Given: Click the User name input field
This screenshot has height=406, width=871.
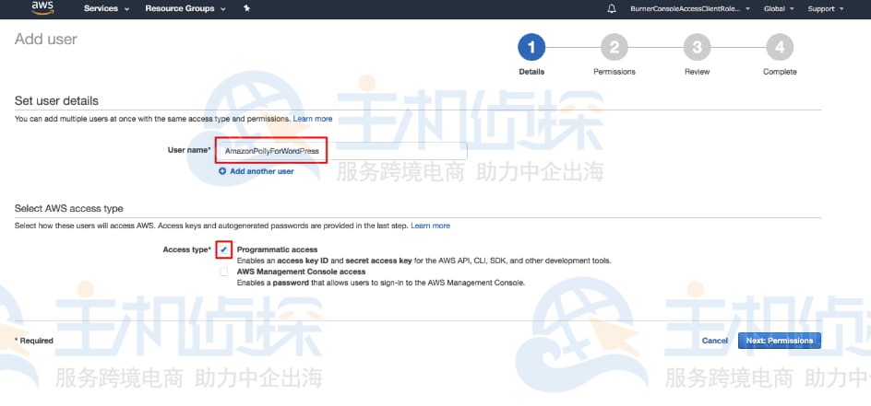Looking at the screenshot, I should click(342, 151).
